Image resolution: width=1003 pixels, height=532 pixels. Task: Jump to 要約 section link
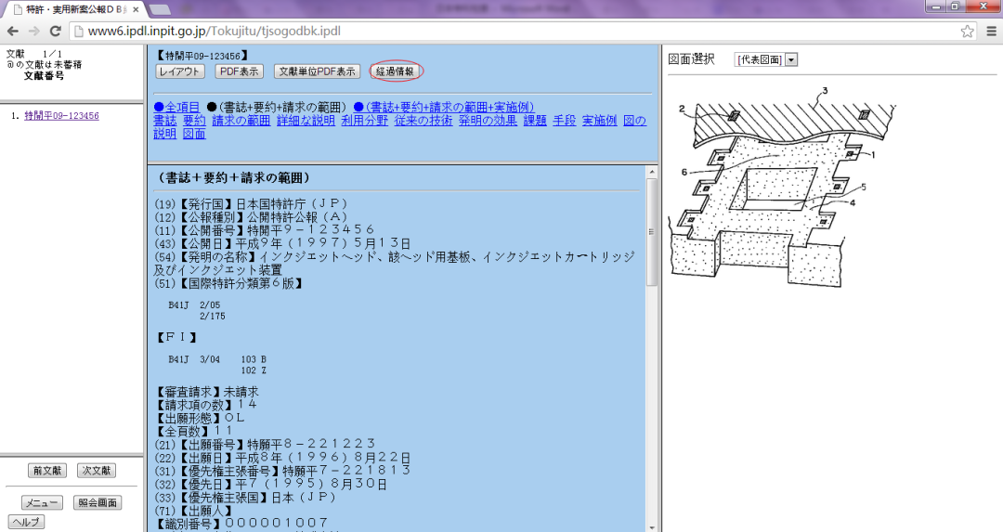click(194, 120)
